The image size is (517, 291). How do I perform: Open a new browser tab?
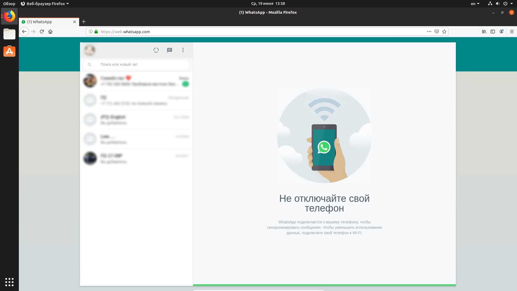tap(84, 22)
